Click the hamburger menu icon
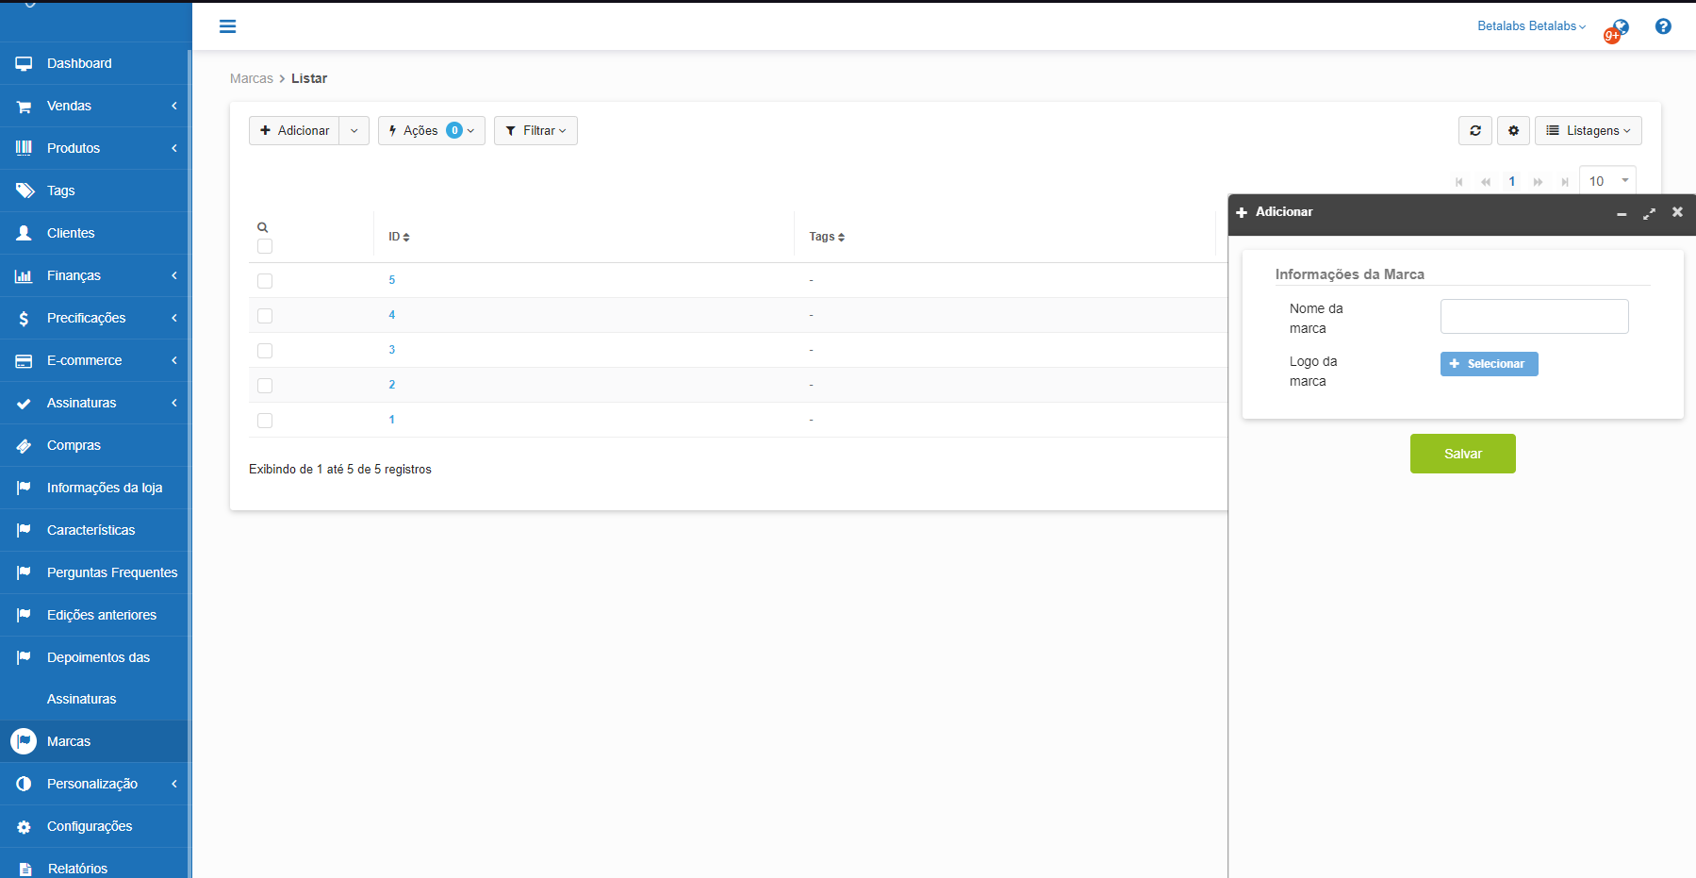 pos(227,26)
